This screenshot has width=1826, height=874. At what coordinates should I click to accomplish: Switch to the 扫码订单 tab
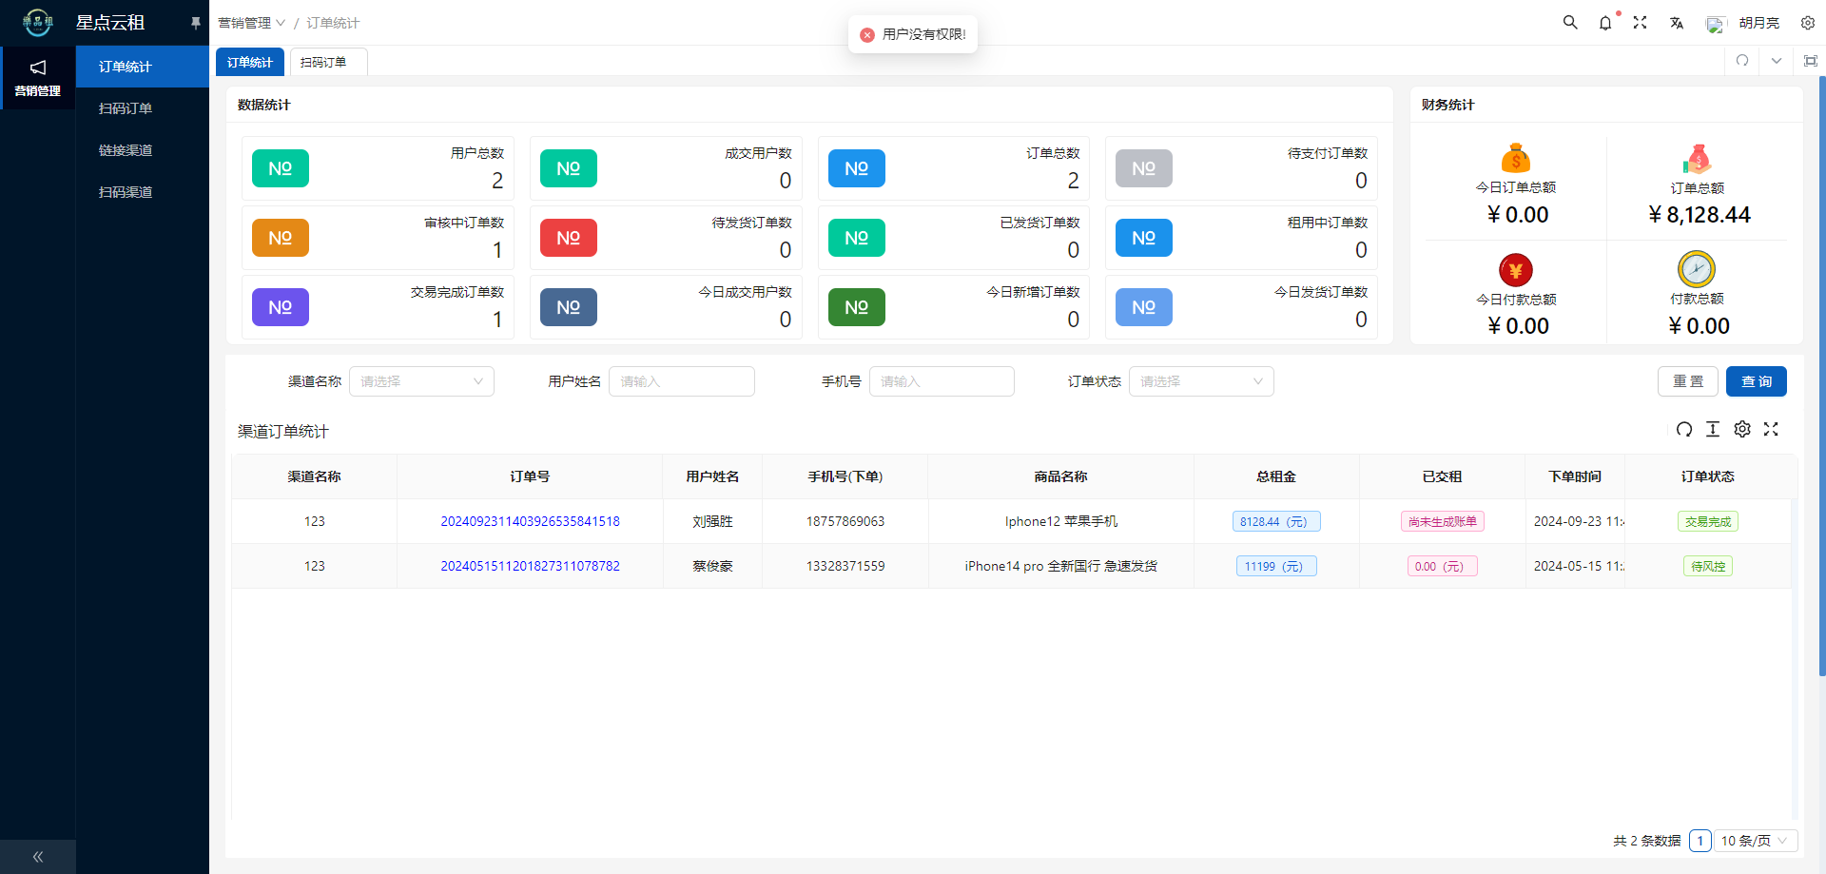(x=323, y=62)
